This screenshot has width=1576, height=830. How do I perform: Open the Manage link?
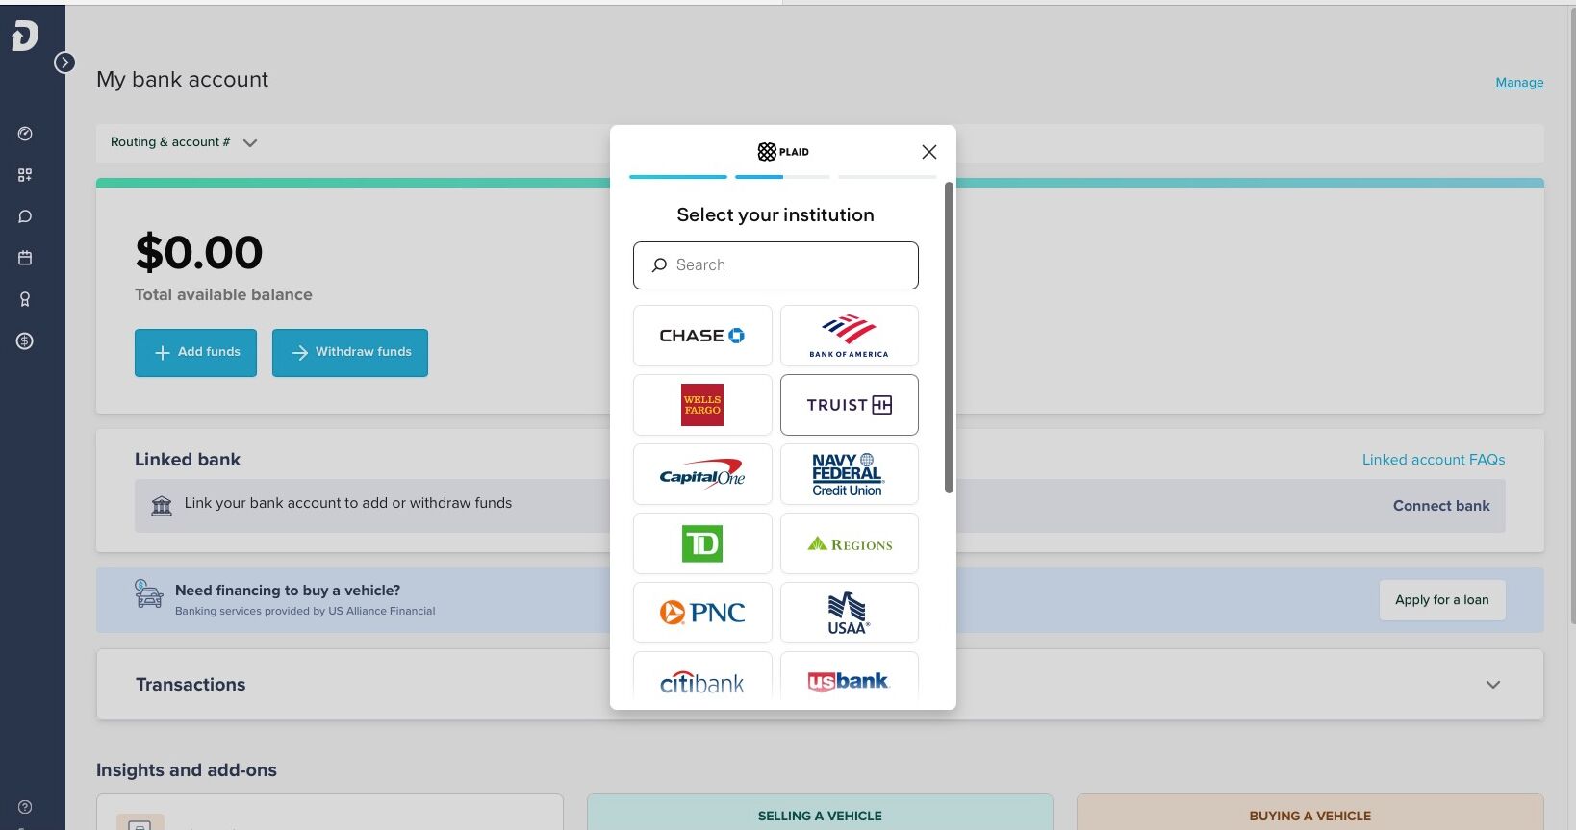pos(1519,83)
